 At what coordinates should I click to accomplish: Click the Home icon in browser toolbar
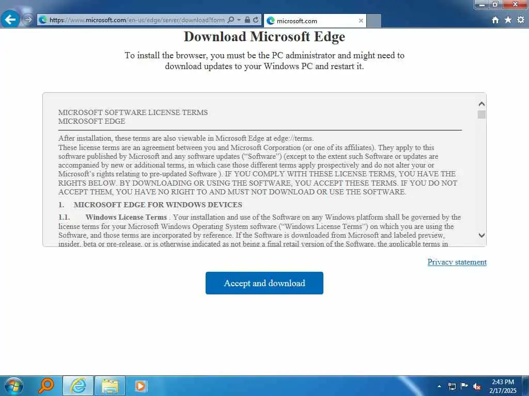point(495,20)
